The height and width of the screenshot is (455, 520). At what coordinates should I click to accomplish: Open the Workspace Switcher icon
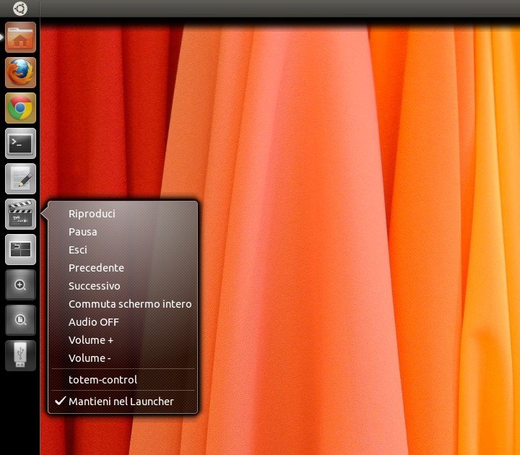click(x=20, y=249)
